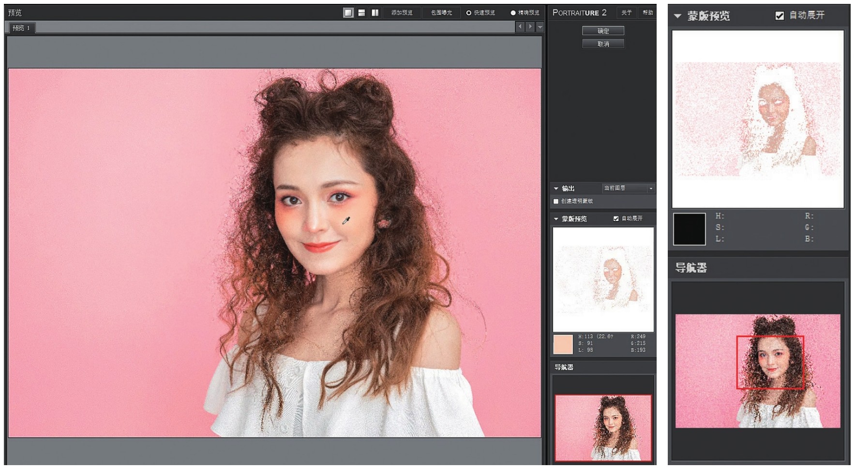
Task: Go to the next preview tab arrow
Action: click(530, 27)
